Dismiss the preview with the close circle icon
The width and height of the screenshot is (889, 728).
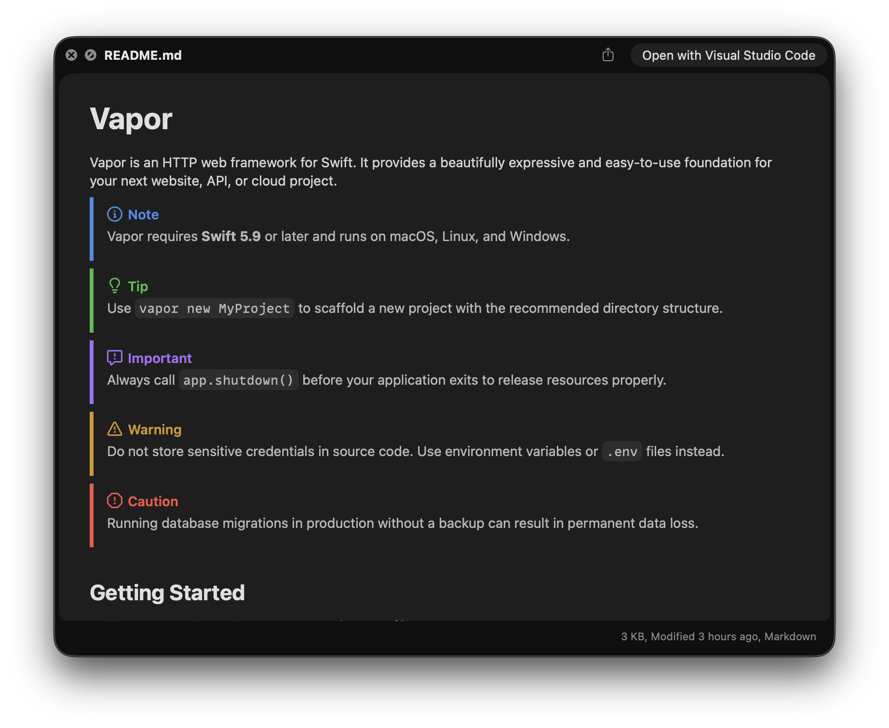click(x=72, y=55)
